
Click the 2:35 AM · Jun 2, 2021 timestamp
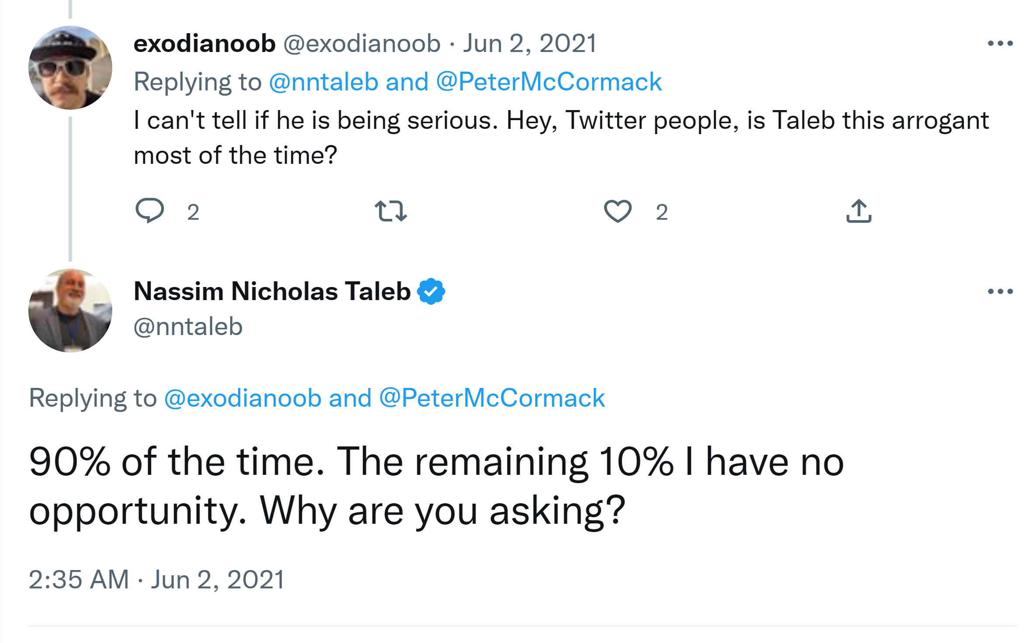[157, 580]
